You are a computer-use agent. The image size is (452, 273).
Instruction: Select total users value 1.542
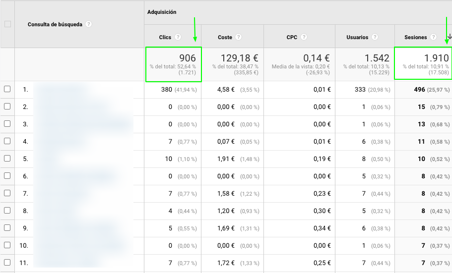coord(377,58)
